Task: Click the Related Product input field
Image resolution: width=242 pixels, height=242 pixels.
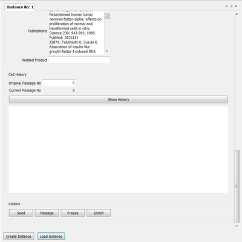Action: [x=79, y=60]
